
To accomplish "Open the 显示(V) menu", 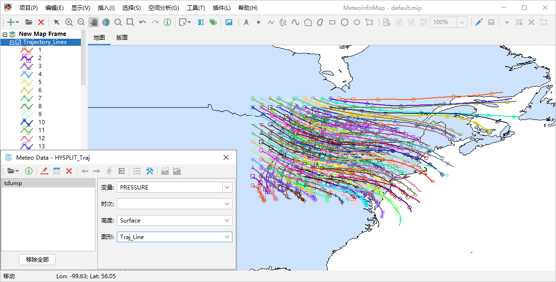I will pyautogui.click(x=81, y=8).
